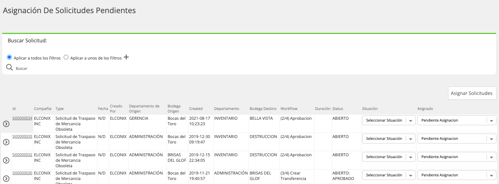The height and width of the screenshot is (184, 499).
Task: Sort by the Status column header
Action: [338, 109]
